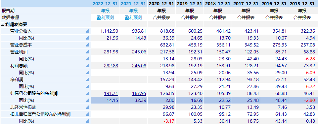The height and width of the screenshot is (124, 318).
Task: Select the 2021-12-31 column header
Action: pos(133,4)
